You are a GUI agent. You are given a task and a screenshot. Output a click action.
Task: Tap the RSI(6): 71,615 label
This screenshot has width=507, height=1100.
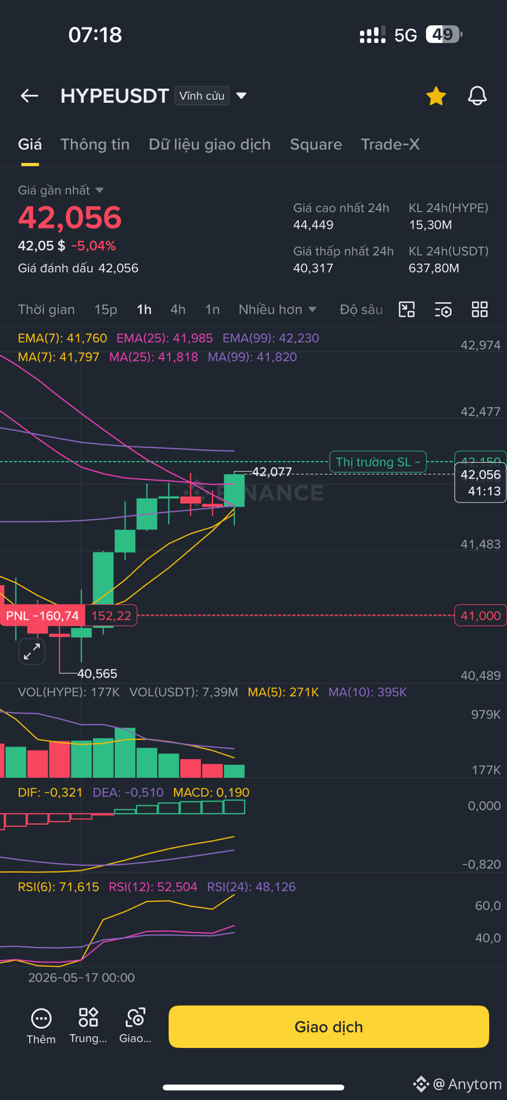tap(58, 887)
